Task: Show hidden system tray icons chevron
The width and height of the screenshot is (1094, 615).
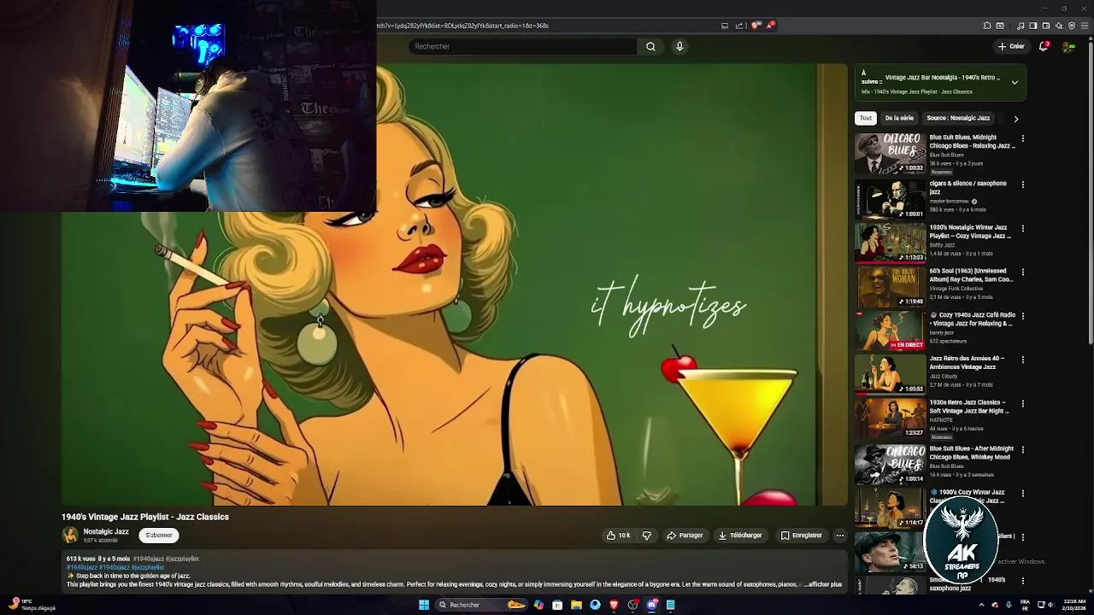Action: (x=980, y=605)
